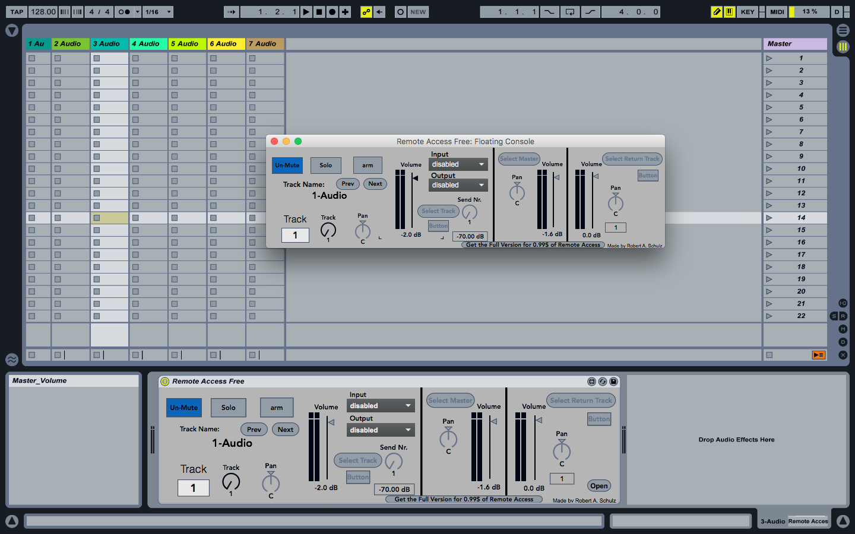Toggle Un-Mute in Floating Console
Viewport: 855px width, 534px height.
click(x=287, y=166)
